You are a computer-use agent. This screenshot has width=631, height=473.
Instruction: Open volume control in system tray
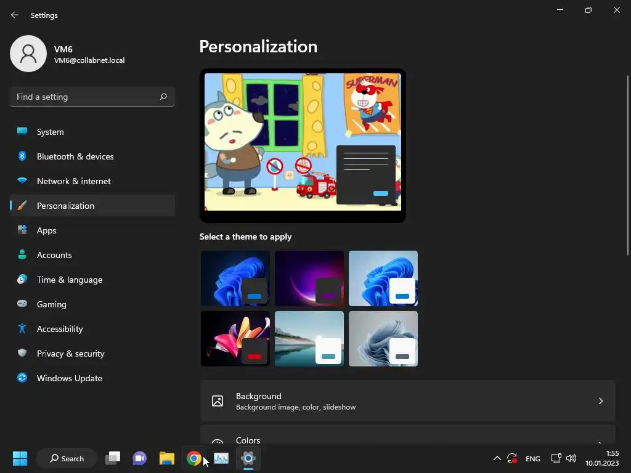tap(571, 458)
